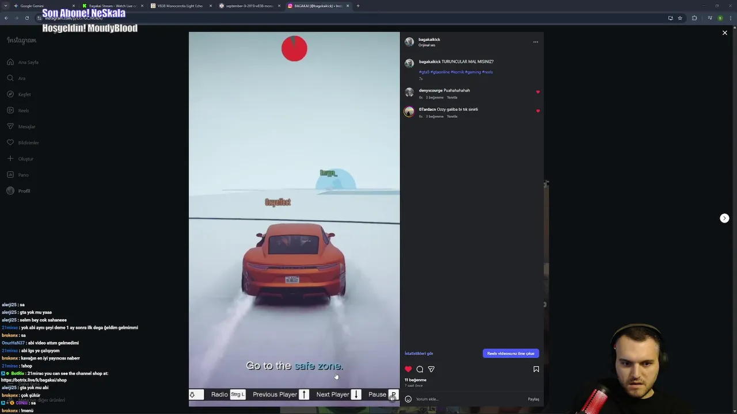The height and width of the screenshot is (414, 737).
Task: Open Profil in Instagram sidebar
Action: (18, 191)
